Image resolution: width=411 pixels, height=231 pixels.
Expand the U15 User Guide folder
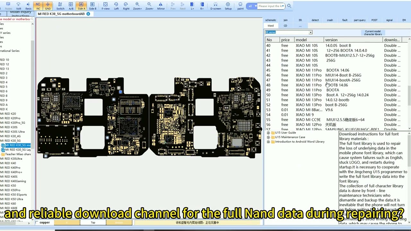(268, 133)
